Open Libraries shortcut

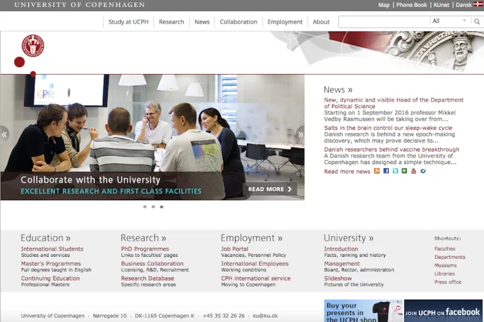tap(444, 273)
